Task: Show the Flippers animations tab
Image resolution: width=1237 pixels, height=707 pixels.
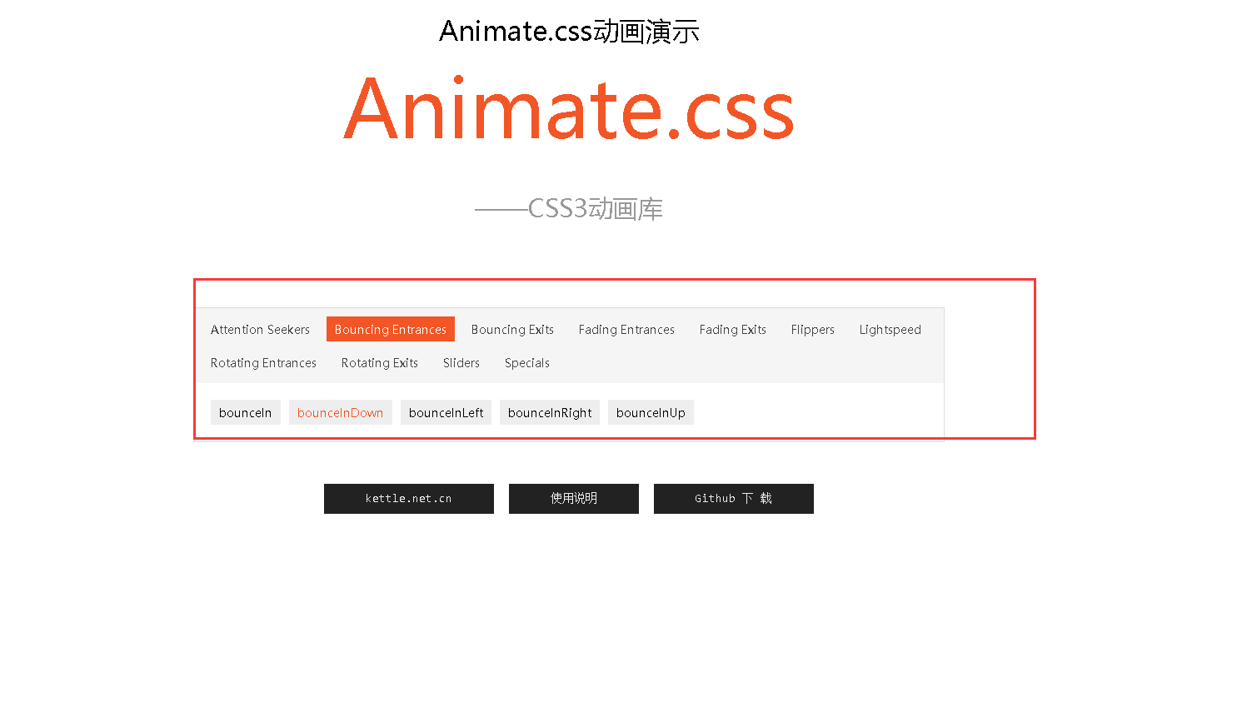Action: [x=813, y=330]
